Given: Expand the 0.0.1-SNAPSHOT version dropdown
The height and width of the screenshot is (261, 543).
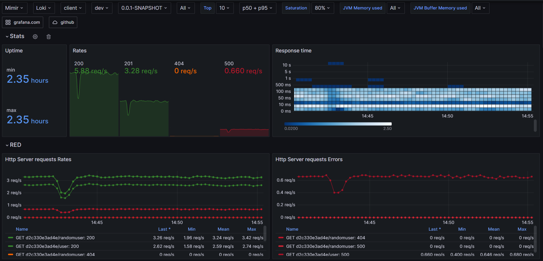Looking at the screenshot, I should pos(144,8).
